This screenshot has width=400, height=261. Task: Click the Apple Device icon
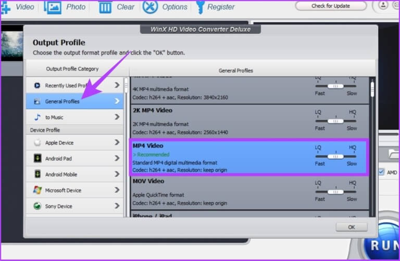(37, 142)
